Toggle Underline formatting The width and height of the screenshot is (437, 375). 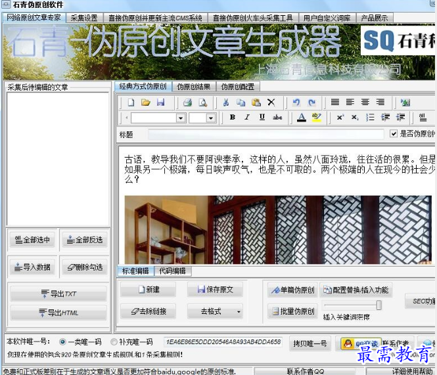point(262,118)
